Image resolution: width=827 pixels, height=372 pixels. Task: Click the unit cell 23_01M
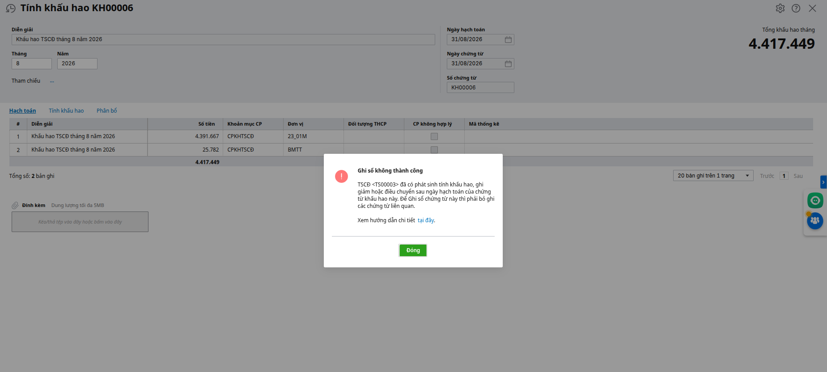tap(314, 136)
